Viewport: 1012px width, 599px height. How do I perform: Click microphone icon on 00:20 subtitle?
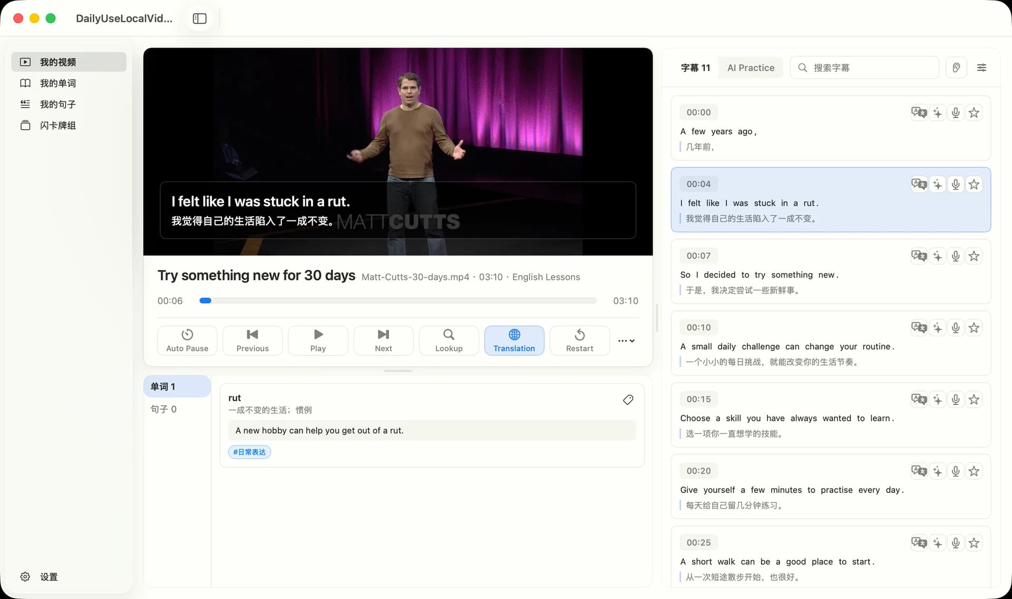[956, 471]
